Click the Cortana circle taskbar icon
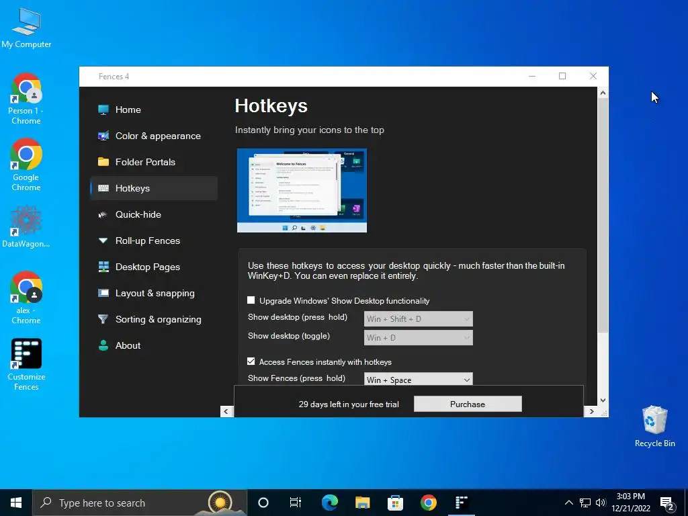Screen dimensions: 688x516 tap(263, 503)
